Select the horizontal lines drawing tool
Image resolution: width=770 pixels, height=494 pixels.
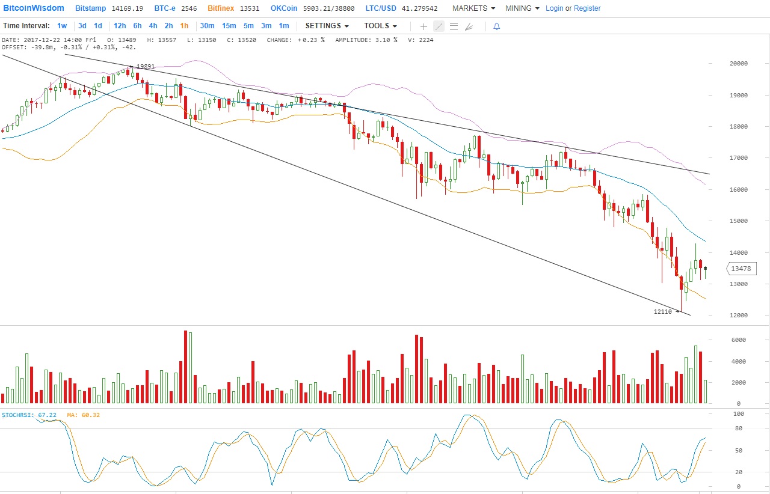pos(454,26)
